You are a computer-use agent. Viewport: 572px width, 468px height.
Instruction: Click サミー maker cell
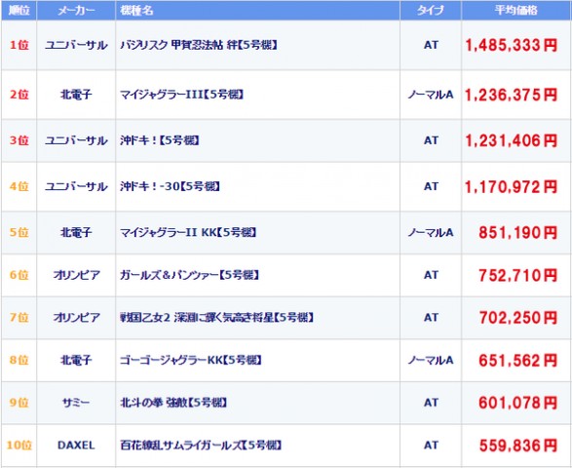[76, 403]
